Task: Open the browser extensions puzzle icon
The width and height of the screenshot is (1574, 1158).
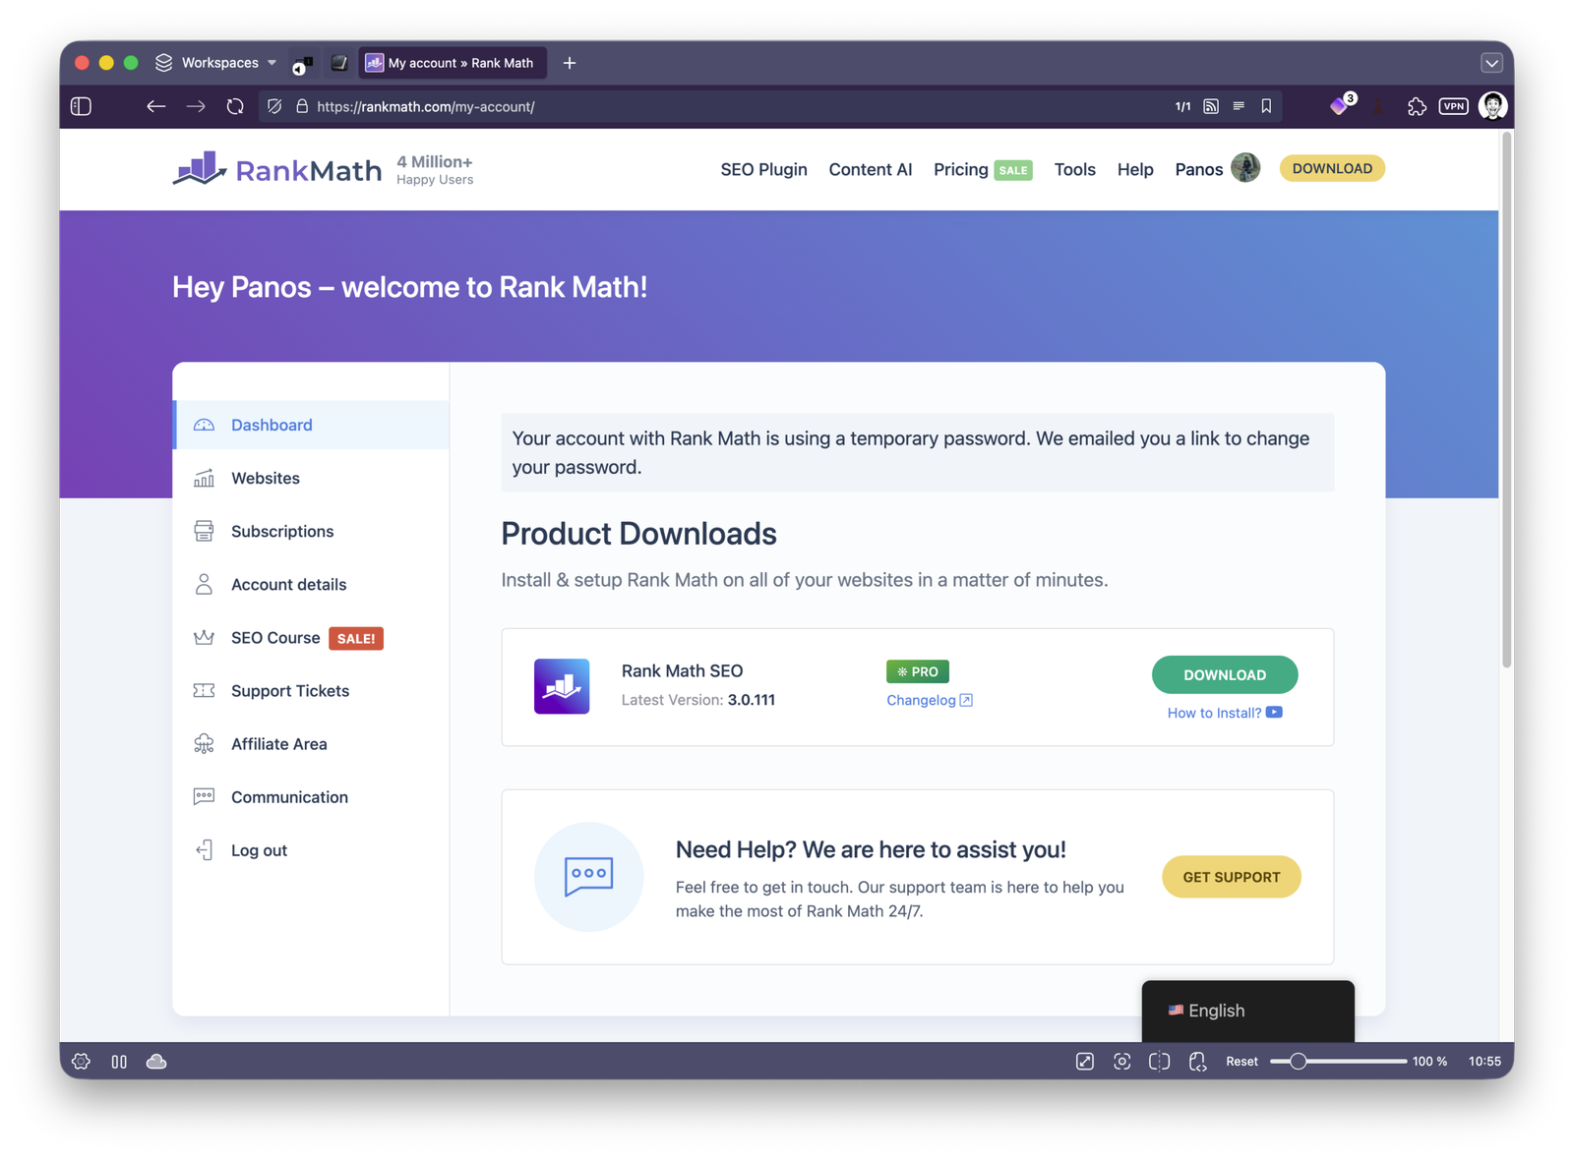Action: [1417, 106]
